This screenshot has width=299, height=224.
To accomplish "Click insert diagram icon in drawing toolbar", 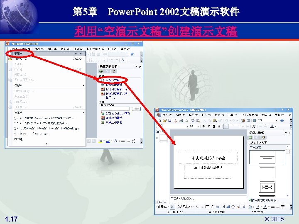I will [233, 207].
